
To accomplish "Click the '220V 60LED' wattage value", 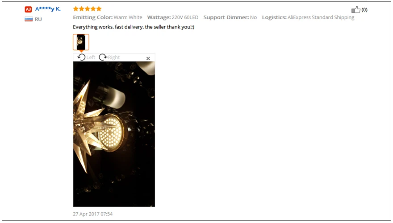I will tap(185, 17).
